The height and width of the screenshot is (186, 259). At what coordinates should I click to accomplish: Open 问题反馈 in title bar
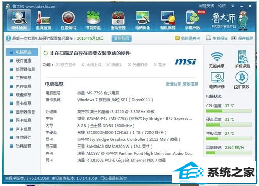click(x=206, y=6)
